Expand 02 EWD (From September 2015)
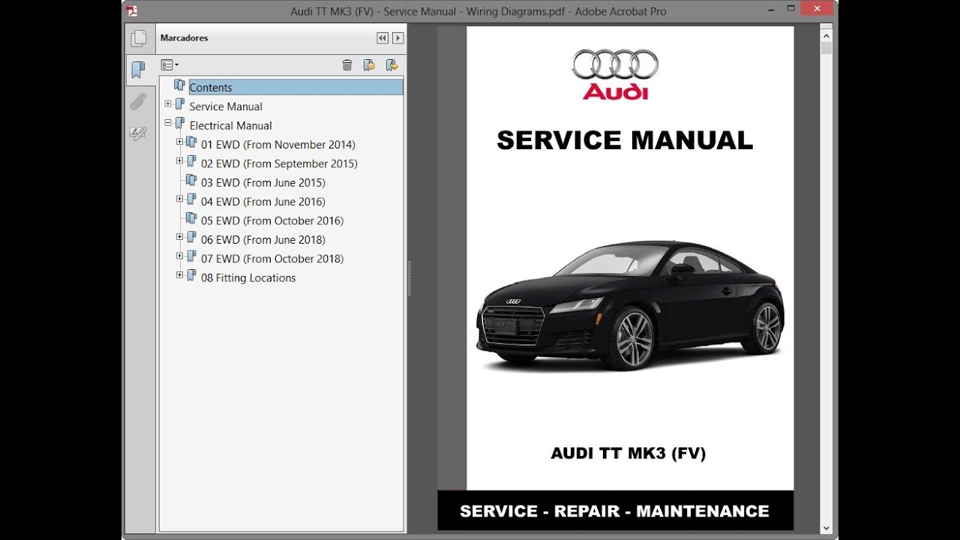The width and height of the screenshot is (960, 540). click(x=180, y=160)
